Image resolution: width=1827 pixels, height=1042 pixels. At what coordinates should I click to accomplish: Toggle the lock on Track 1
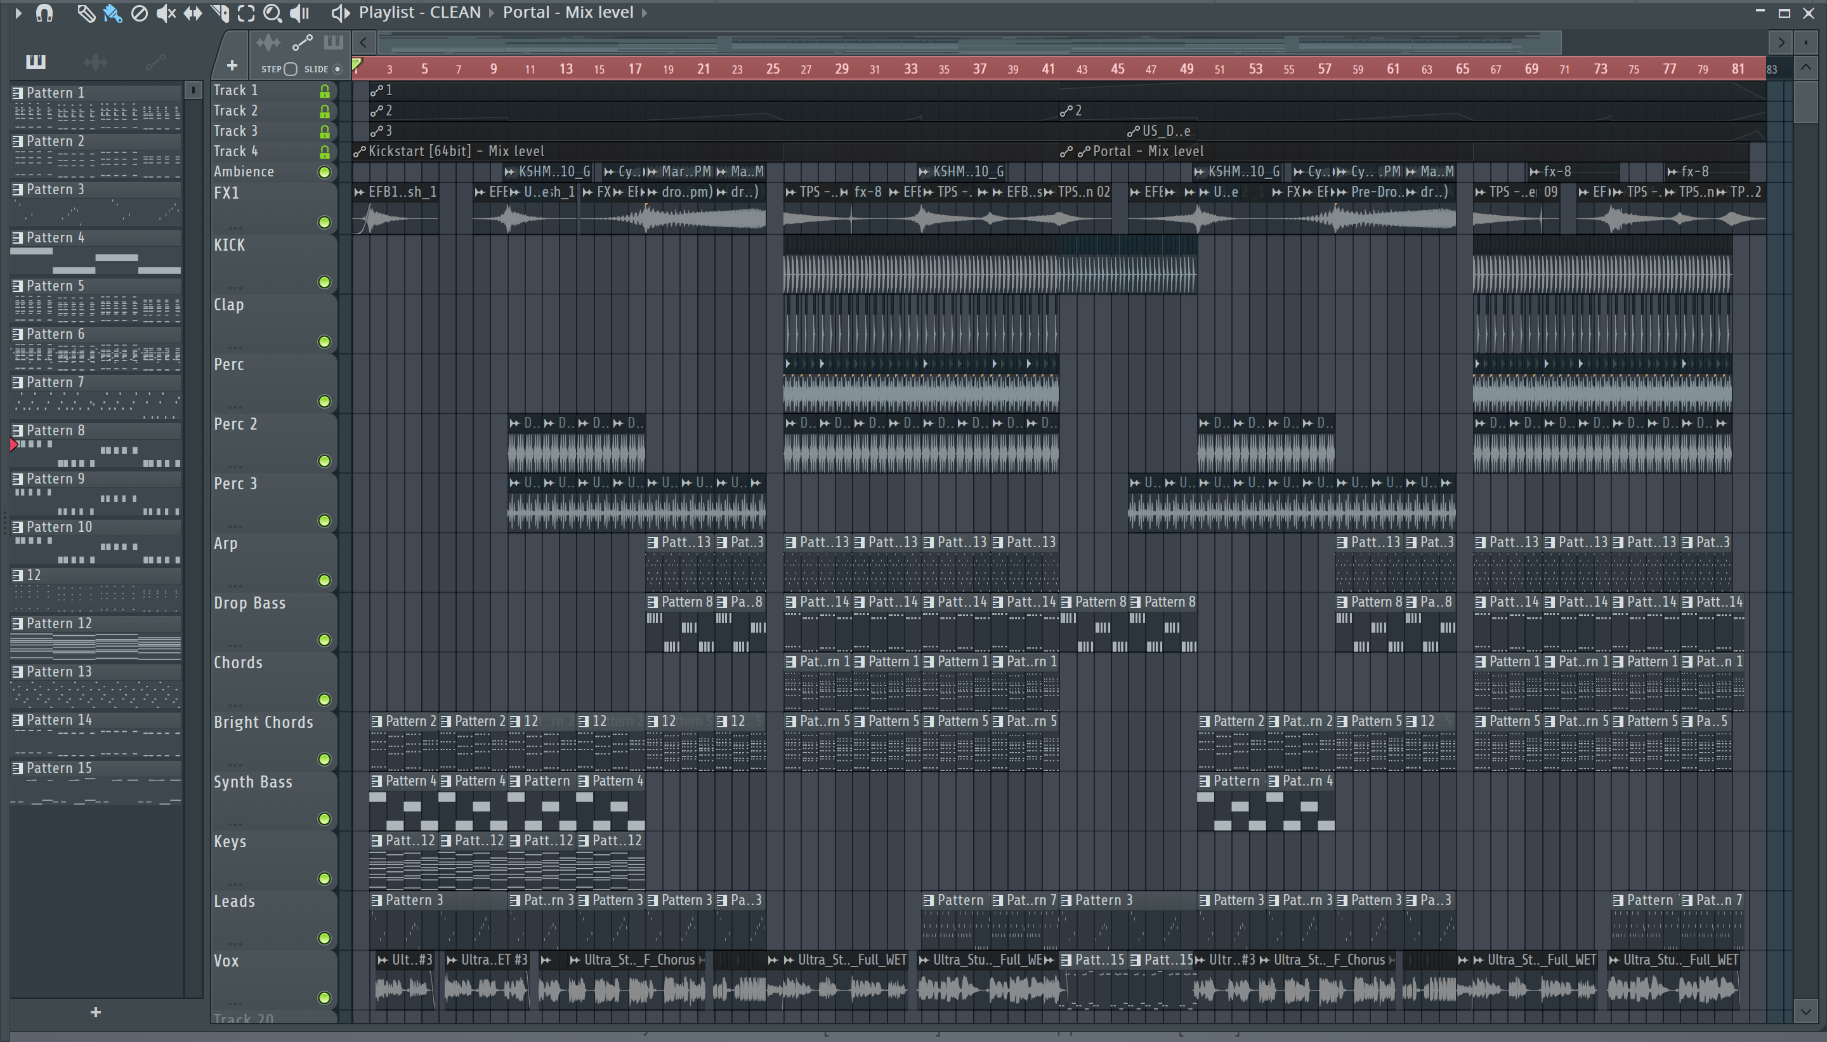pyautogui.click(x=325, y=91)
